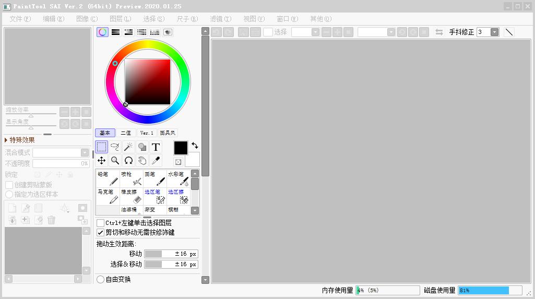The height and width of the screenshot is (299, 535).
Task: Open the 手抖修正 stabilizer dropdown
Action: (x=494, y=32)
